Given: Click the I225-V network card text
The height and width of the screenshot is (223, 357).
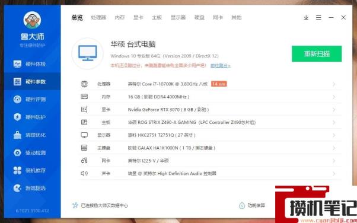Looking at the screenshot, I should point(148,161).
